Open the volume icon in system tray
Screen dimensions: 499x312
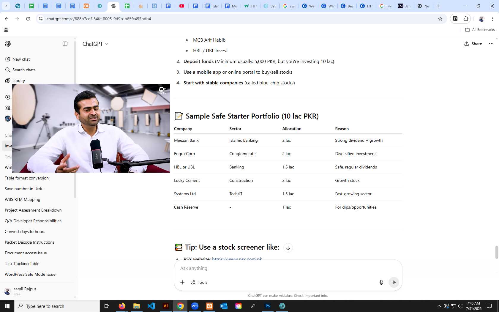pos(460,306)
